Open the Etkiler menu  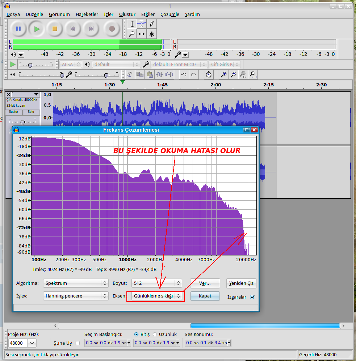point(148,15)
